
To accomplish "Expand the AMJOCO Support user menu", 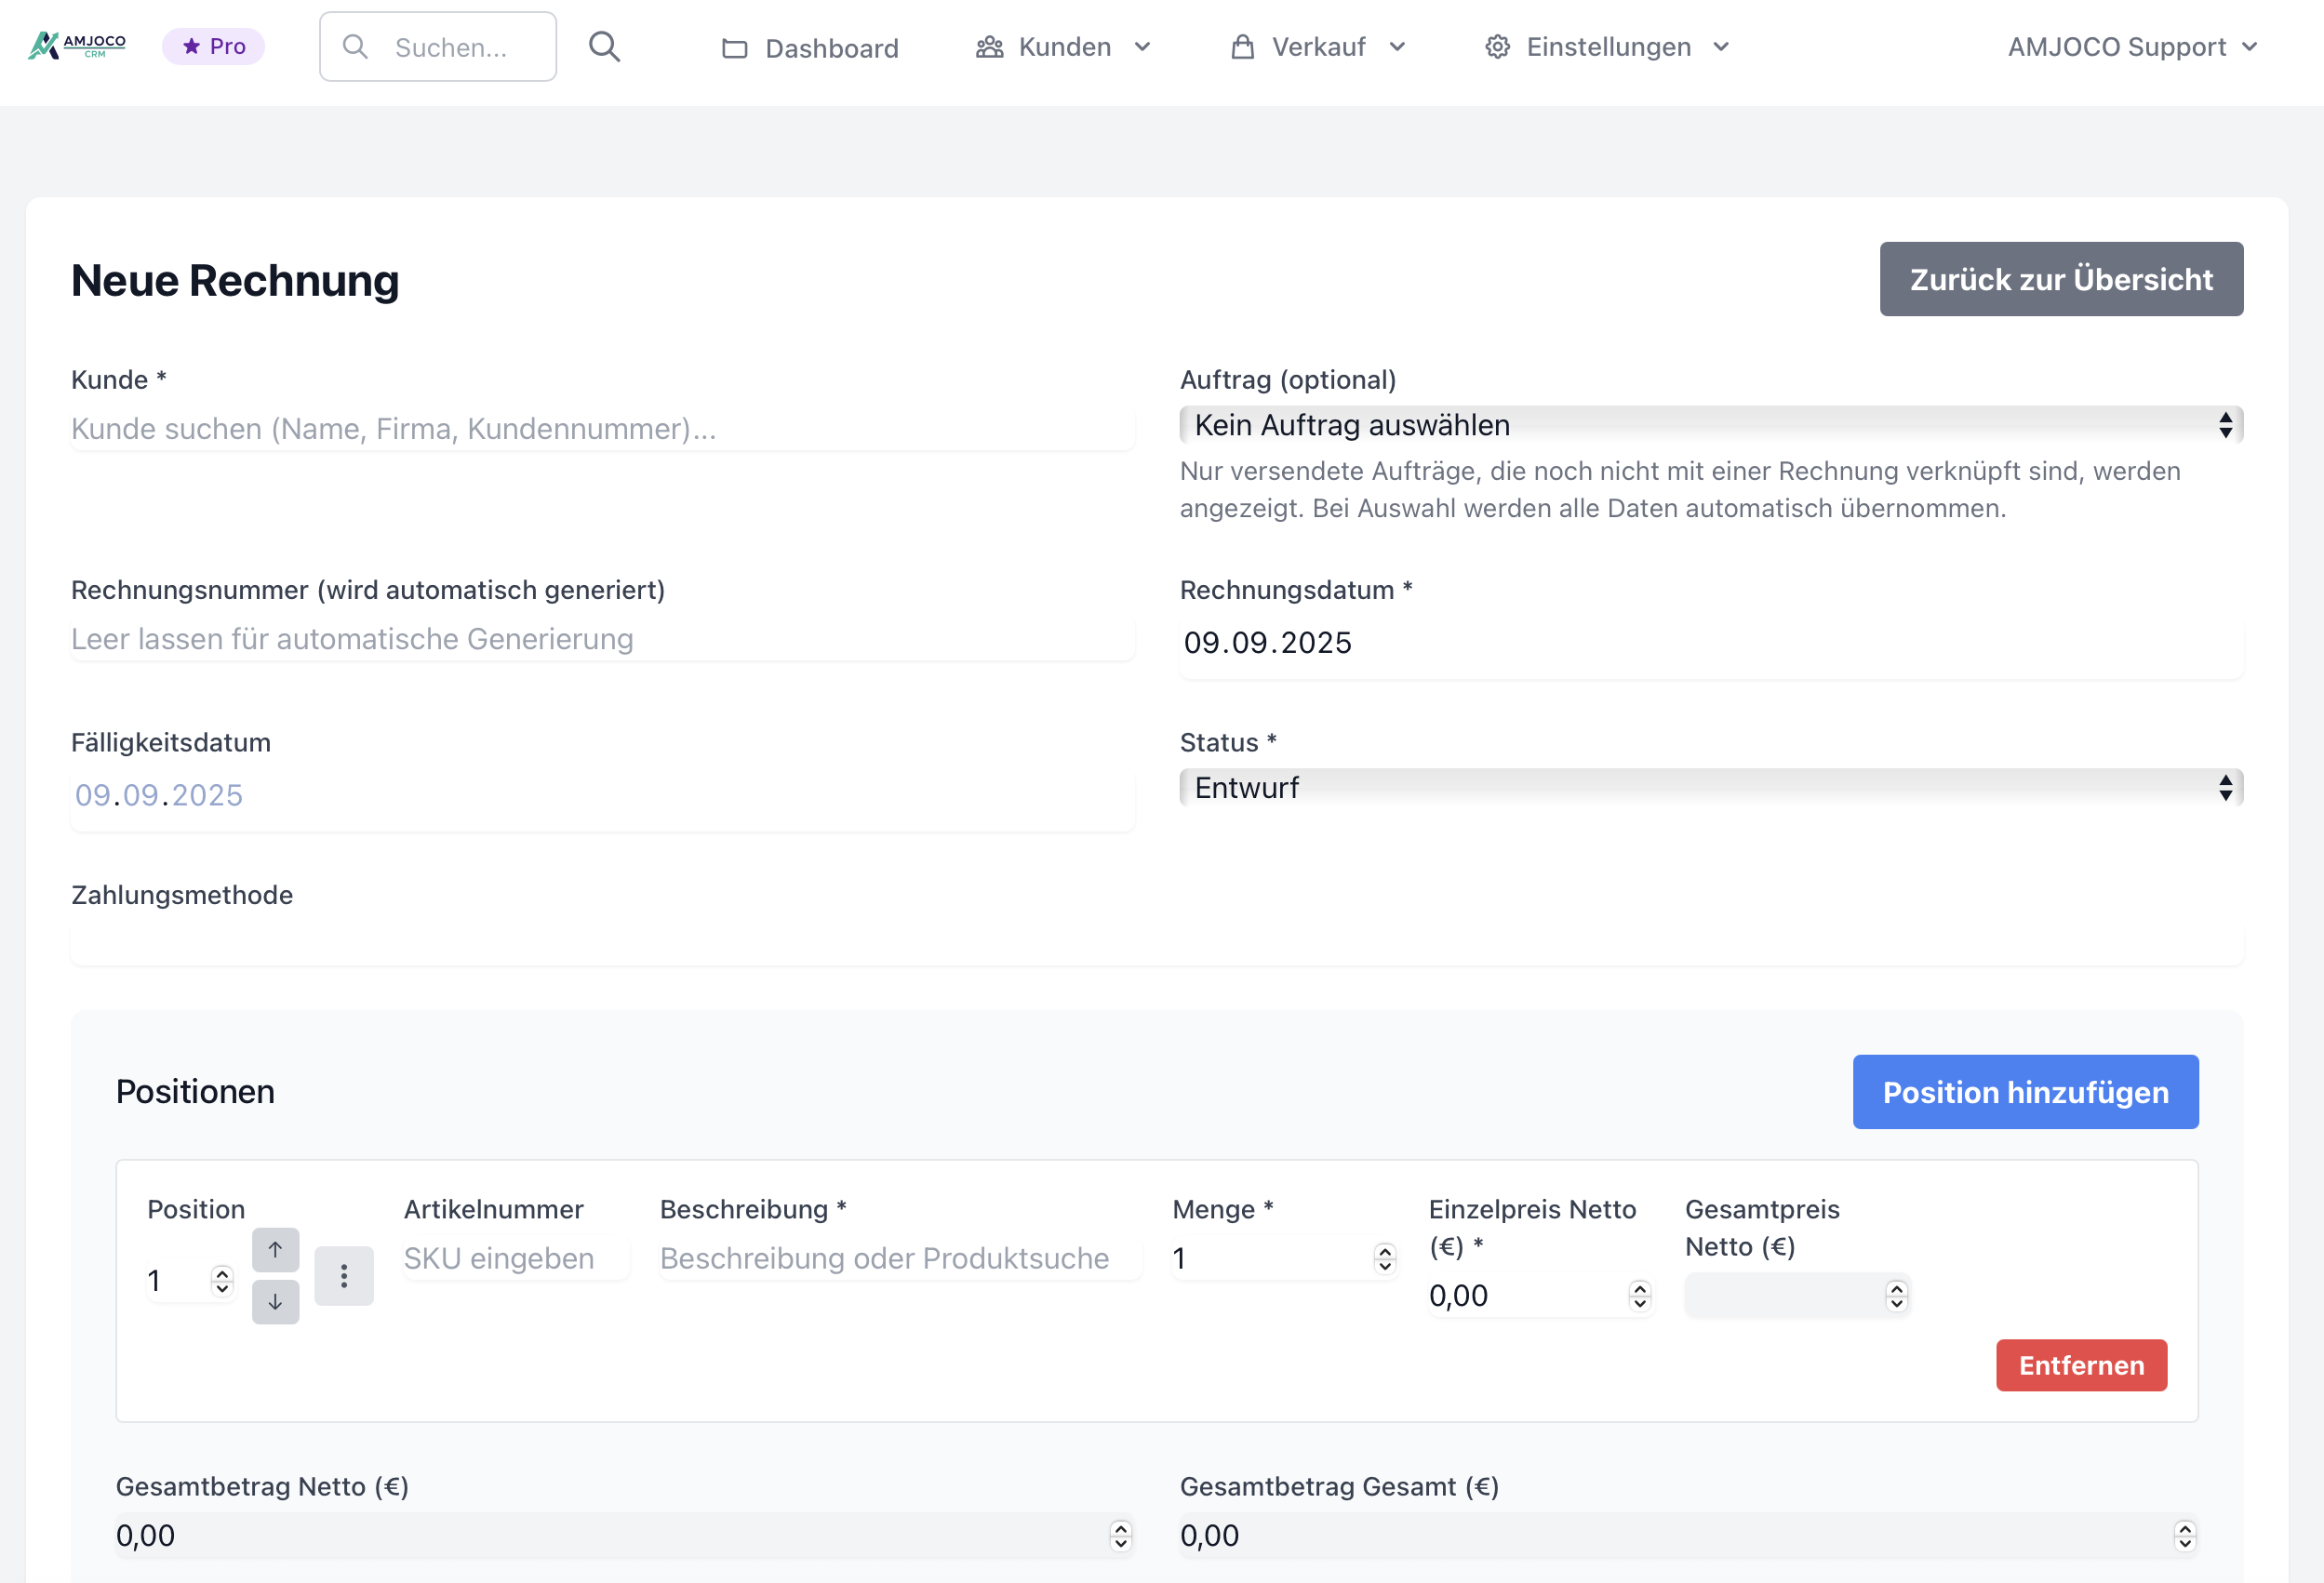I will click(x=2131, y=47).
